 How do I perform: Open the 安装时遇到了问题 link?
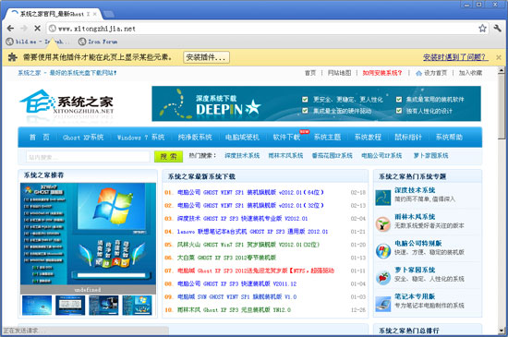[454, 57]
